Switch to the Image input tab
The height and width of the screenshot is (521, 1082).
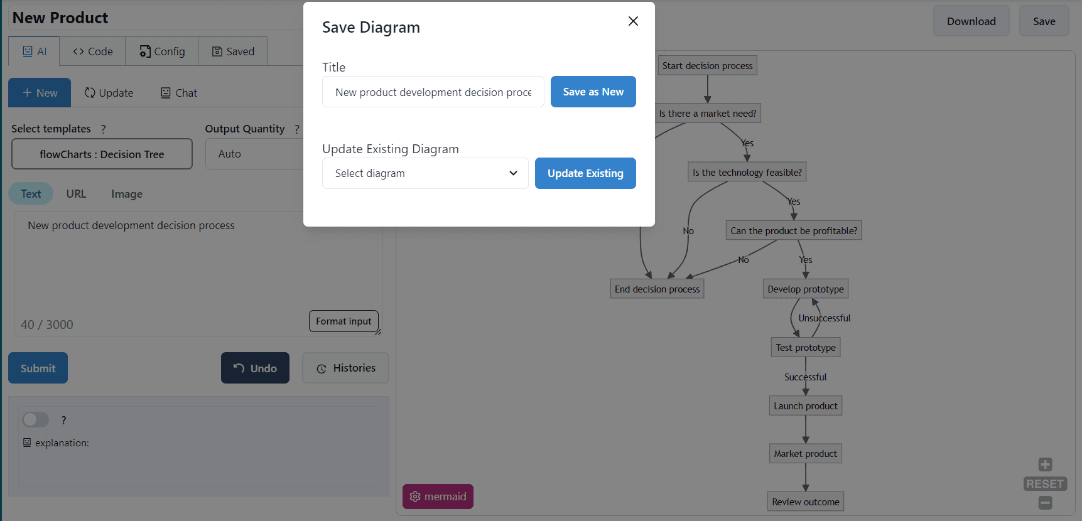point(126,193)
